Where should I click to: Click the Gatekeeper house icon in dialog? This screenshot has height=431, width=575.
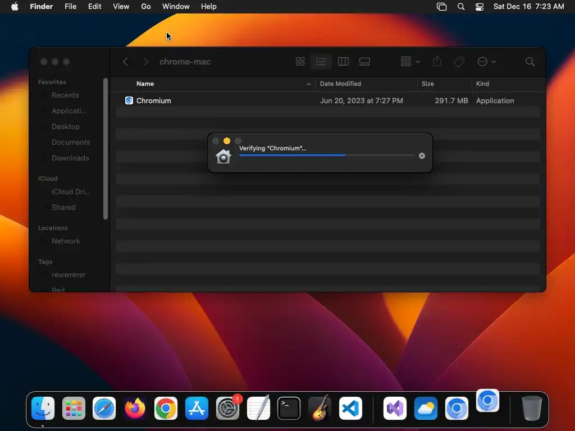pos(223,157)
